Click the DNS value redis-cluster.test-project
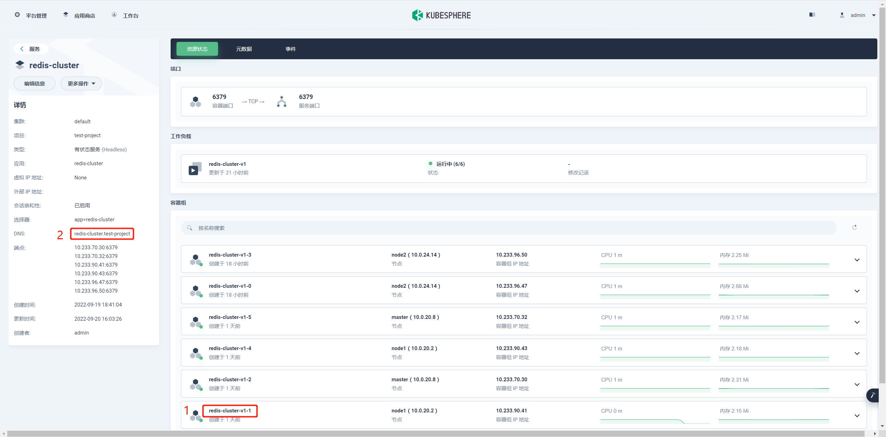Image resolution: width=886 pixels, height=437 pixels. [x=103, y=233]
